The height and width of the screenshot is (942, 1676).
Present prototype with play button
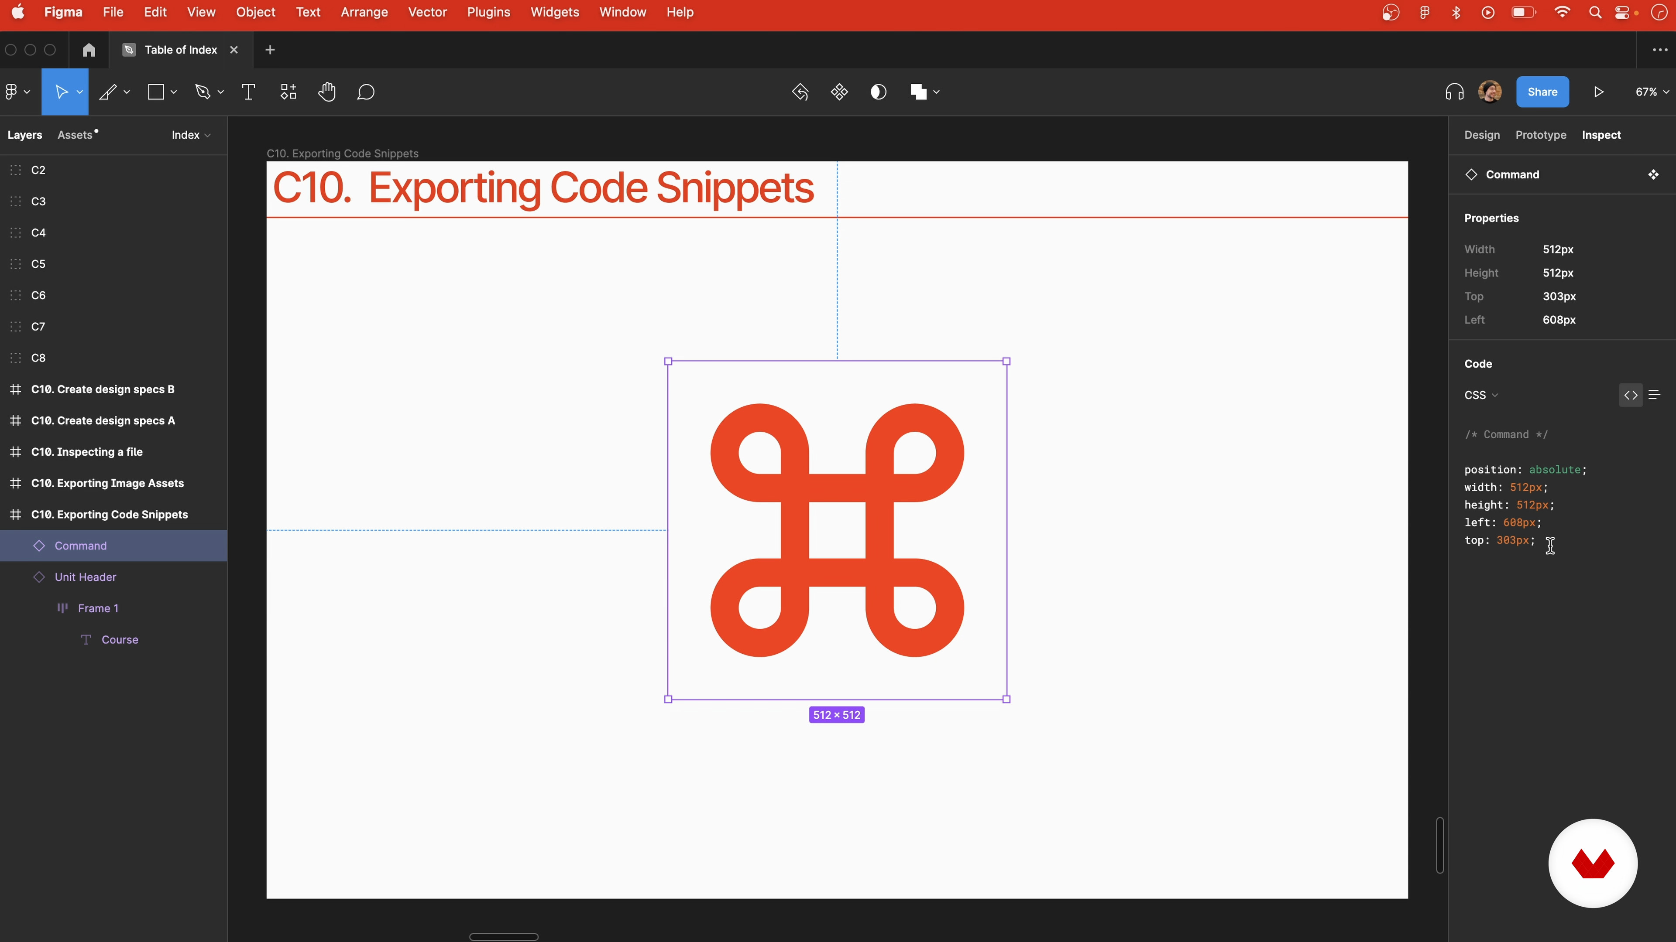[x=1599, y=92]
